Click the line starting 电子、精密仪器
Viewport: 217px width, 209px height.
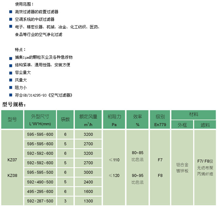coord(57,27)
